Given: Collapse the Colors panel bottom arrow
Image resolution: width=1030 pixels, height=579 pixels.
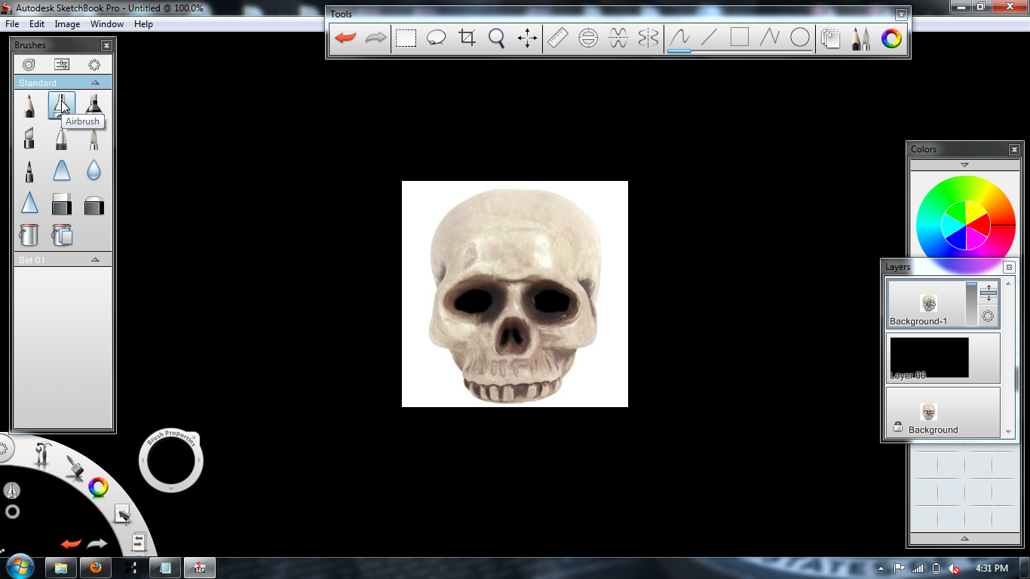Looking at the screenshot, I should click(x=964, y=538).
